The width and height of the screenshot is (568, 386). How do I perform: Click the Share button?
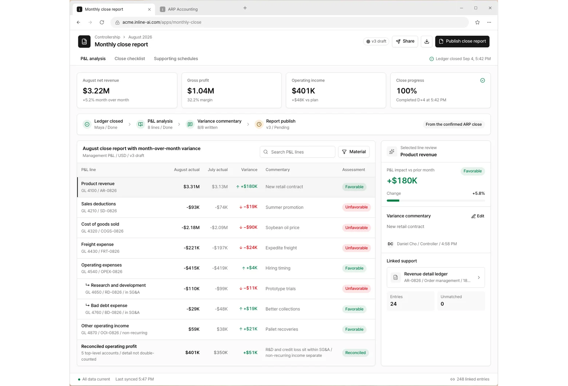point(405,42)
